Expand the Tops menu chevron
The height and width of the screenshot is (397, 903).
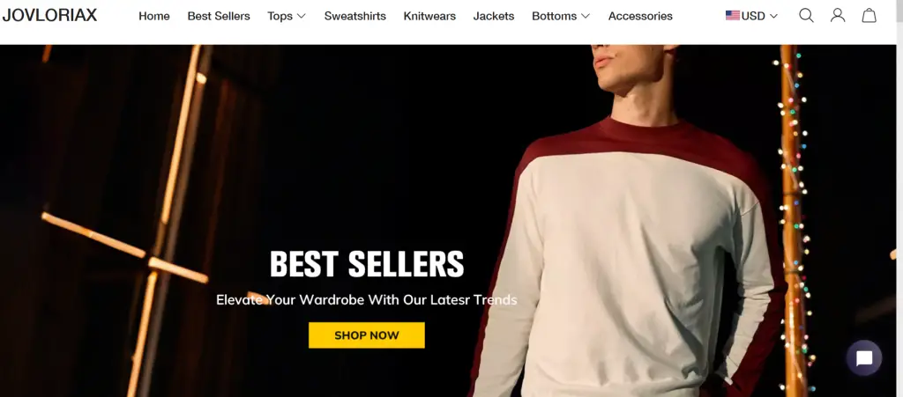pos(302,16)
